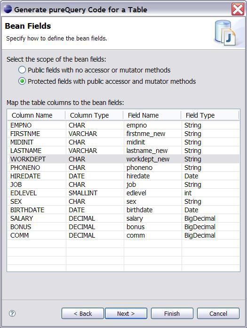Select the WORKDEPT row
The image size is (247, 328).
pos(123,159)
